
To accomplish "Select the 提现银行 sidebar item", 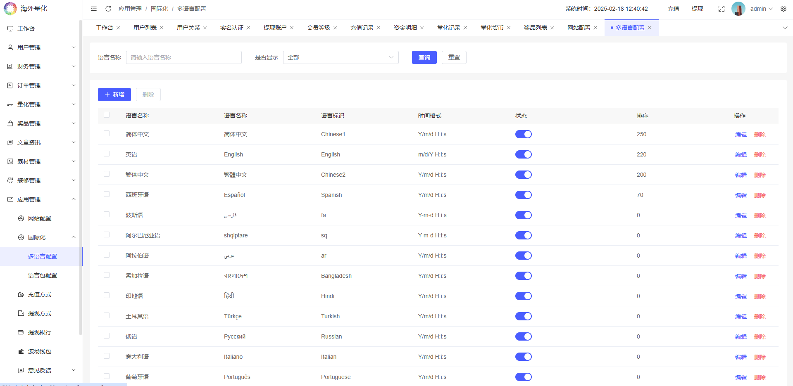I will (40, 332).
